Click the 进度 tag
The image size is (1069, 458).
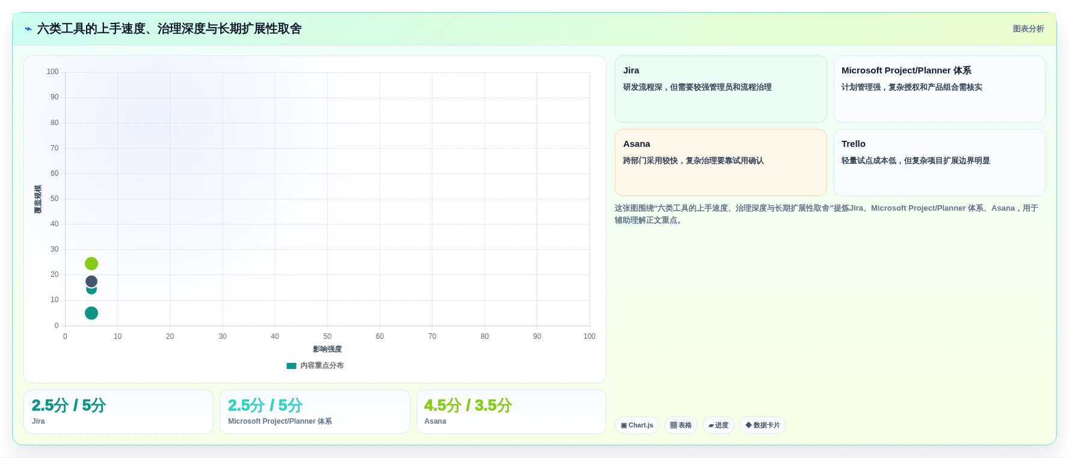[x=718, y=426]
